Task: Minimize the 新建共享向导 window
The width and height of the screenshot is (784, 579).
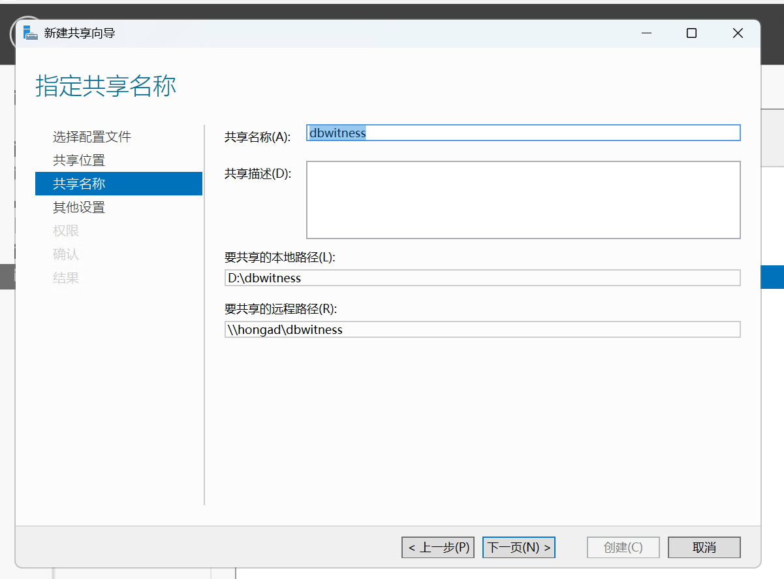Action: (646, 33)
